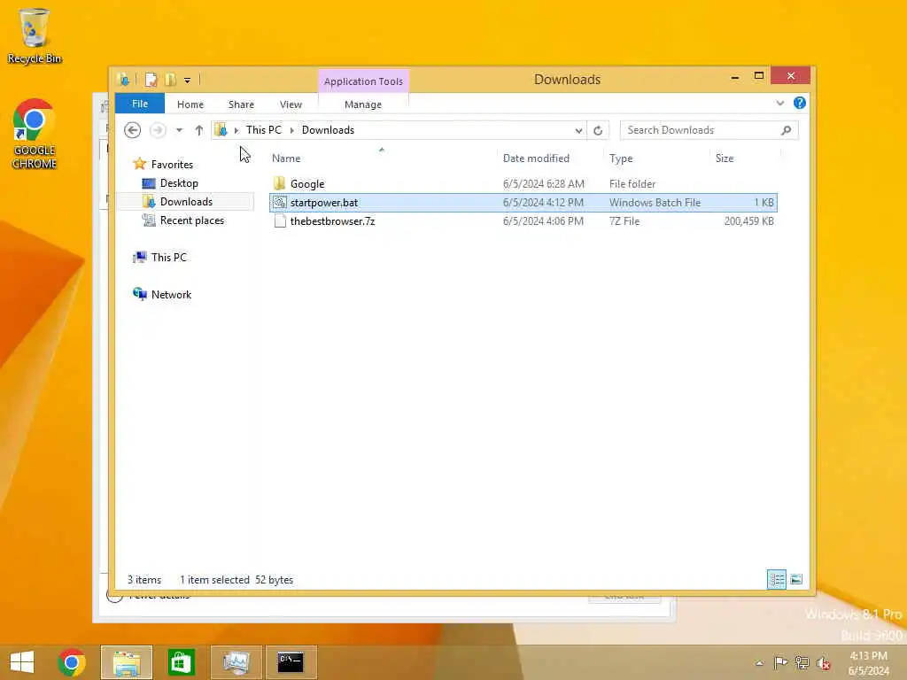
Task: Sort files by Size column header
Action: coord(725,158)
